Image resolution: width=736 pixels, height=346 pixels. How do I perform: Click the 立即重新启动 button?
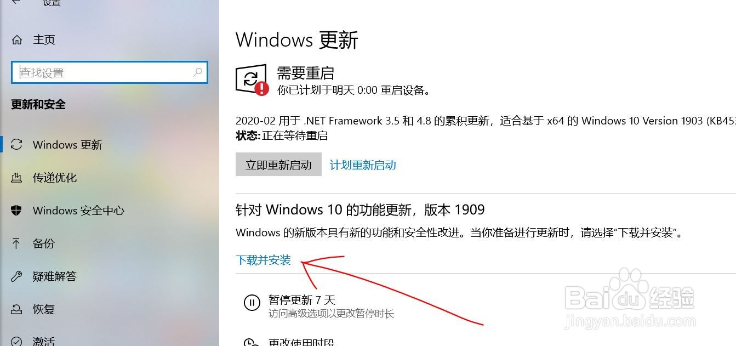(x=278, y=165)
